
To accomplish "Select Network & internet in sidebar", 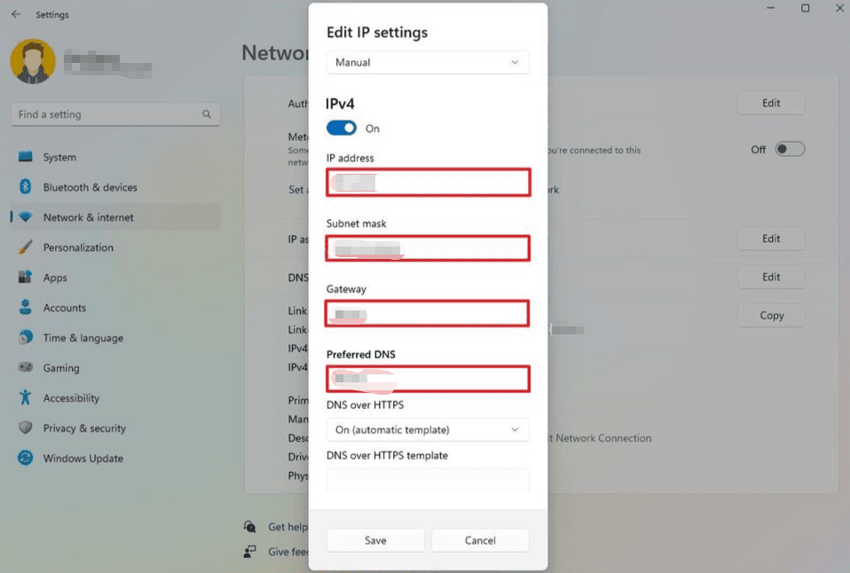I will (115, 217).
